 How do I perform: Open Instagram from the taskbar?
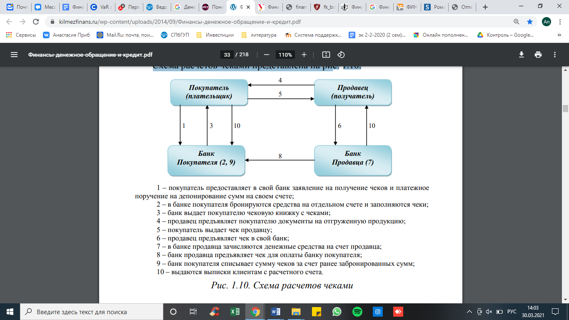tap(378, 312)
